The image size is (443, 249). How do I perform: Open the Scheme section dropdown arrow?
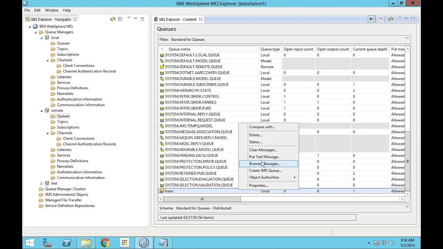407,207
